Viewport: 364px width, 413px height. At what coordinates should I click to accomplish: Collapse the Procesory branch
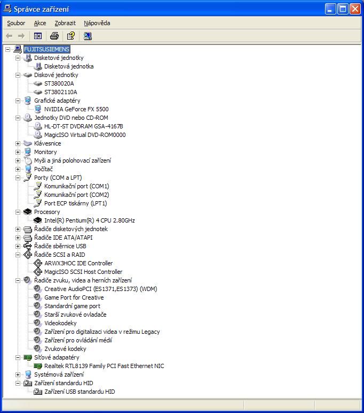pyautogui.click(x=18, y=212)
